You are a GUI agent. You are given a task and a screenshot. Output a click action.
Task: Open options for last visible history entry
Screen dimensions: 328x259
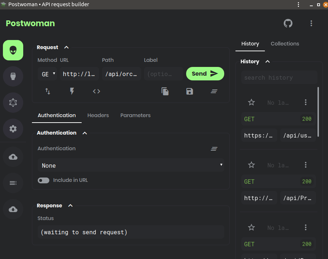tap(306, 228)
